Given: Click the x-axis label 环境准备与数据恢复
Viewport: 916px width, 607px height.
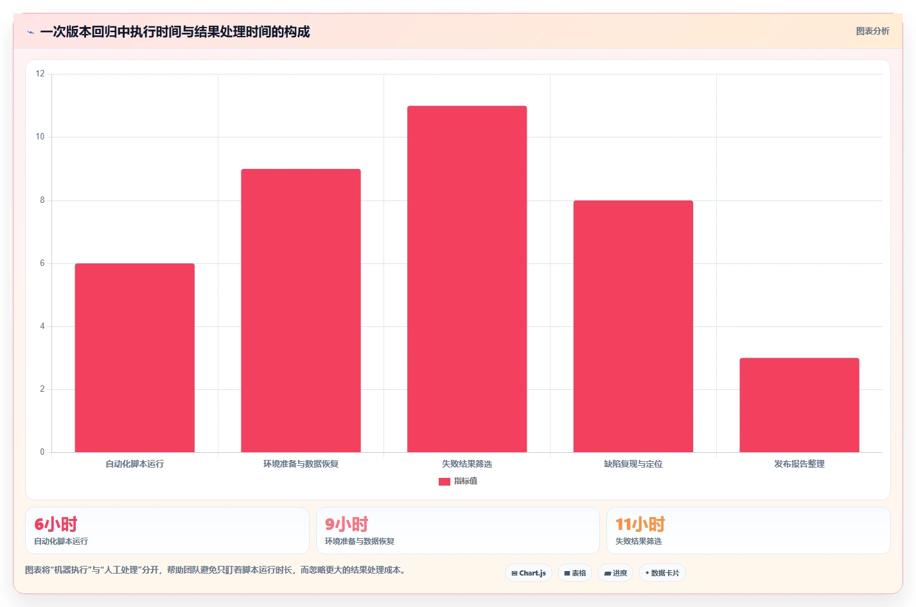Looking at the screenshot, I should coord(301,464).
